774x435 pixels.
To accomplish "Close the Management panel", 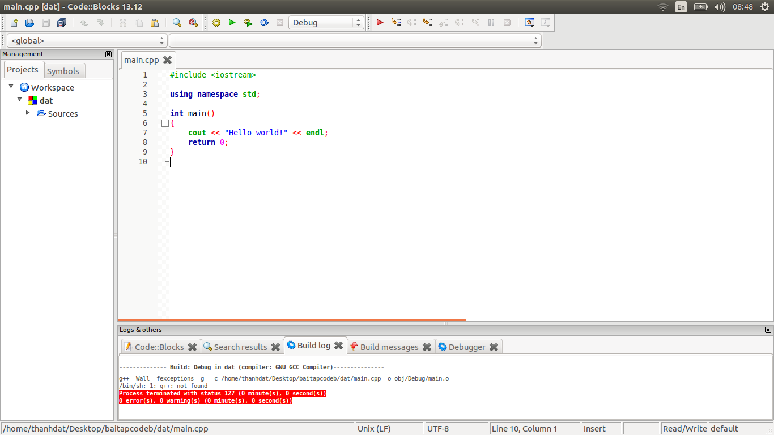I will tap(108, 54).
